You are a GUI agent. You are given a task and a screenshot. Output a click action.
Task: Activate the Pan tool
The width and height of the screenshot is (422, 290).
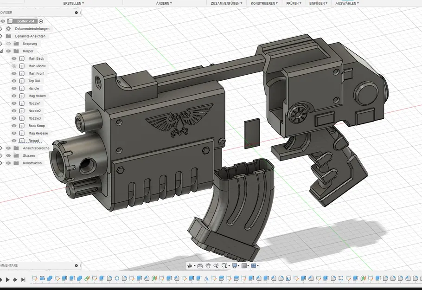coord(208,265)
